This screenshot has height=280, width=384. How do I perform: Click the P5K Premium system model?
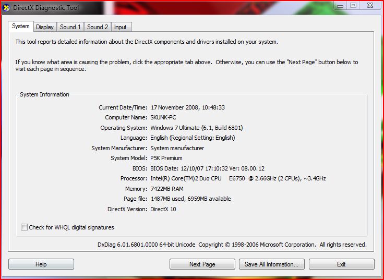[x=166, y=158]
